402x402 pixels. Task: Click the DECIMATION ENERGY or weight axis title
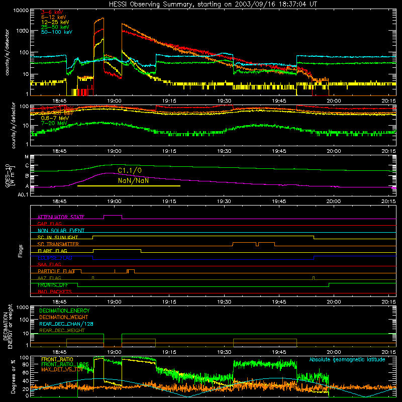click(8, 326)
